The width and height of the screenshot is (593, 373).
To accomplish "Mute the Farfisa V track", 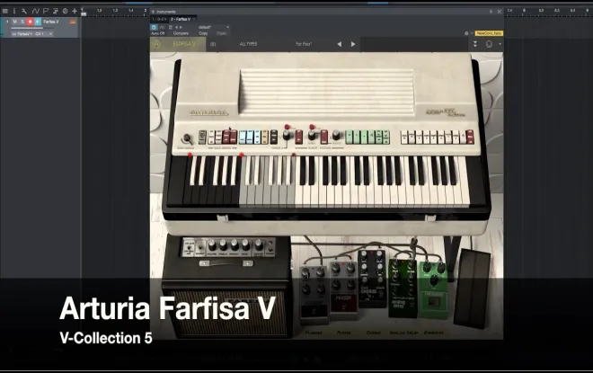I will click(x=14, y=22).
